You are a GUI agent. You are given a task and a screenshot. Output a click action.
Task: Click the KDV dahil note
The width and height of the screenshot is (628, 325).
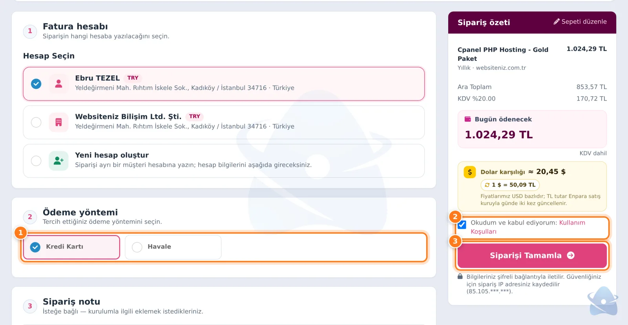pyautogui.click(x=593, y=153)
